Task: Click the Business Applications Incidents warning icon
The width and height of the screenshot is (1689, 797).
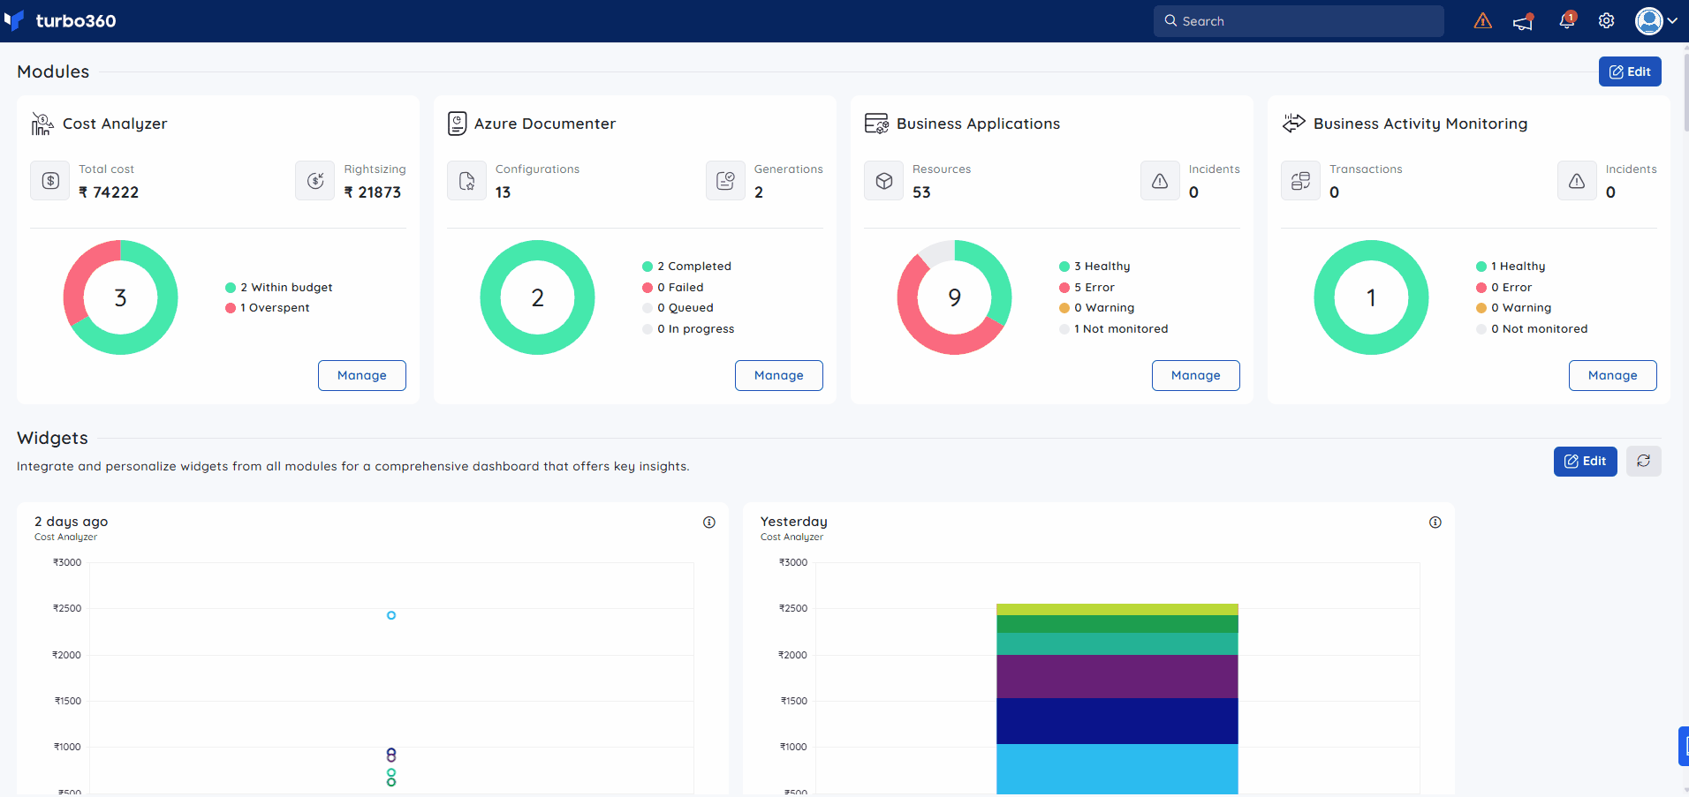Action: [1161, 181]
